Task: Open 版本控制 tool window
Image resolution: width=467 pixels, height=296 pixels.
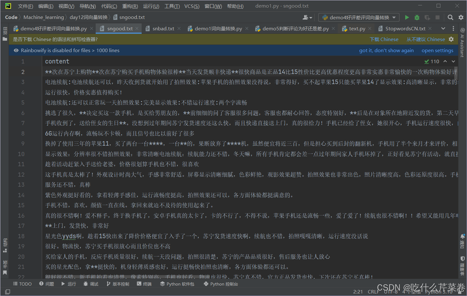Action: coord(118,284)
